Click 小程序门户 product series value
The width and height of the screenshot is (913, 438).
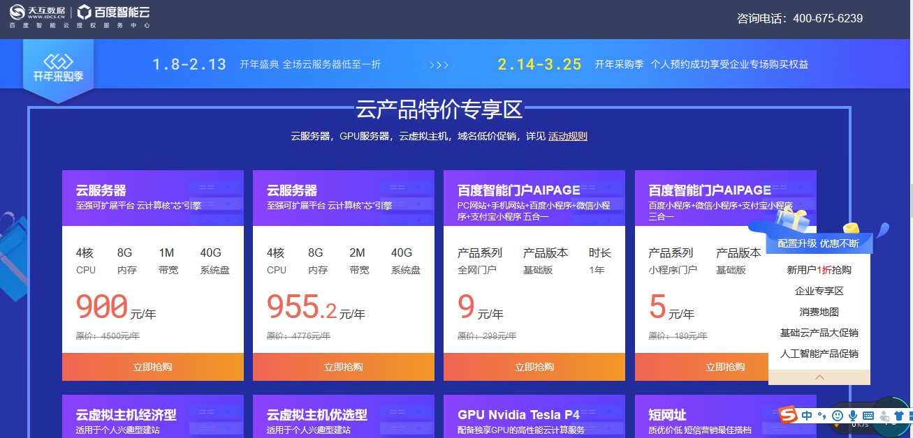(673, 270)
